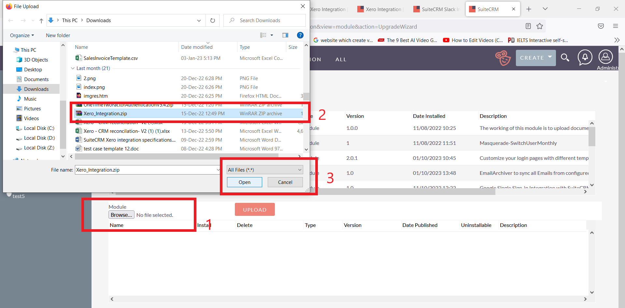Open recent locations dropdown arrow
This screenshot has width=625, height=308.
pyautogui.click(x=33, y=21)
